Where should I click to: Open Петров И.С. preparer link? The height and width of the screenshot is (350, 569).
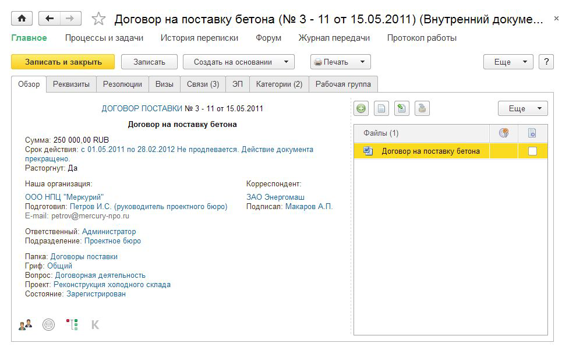pyautogui.click(x=149, y=206)
